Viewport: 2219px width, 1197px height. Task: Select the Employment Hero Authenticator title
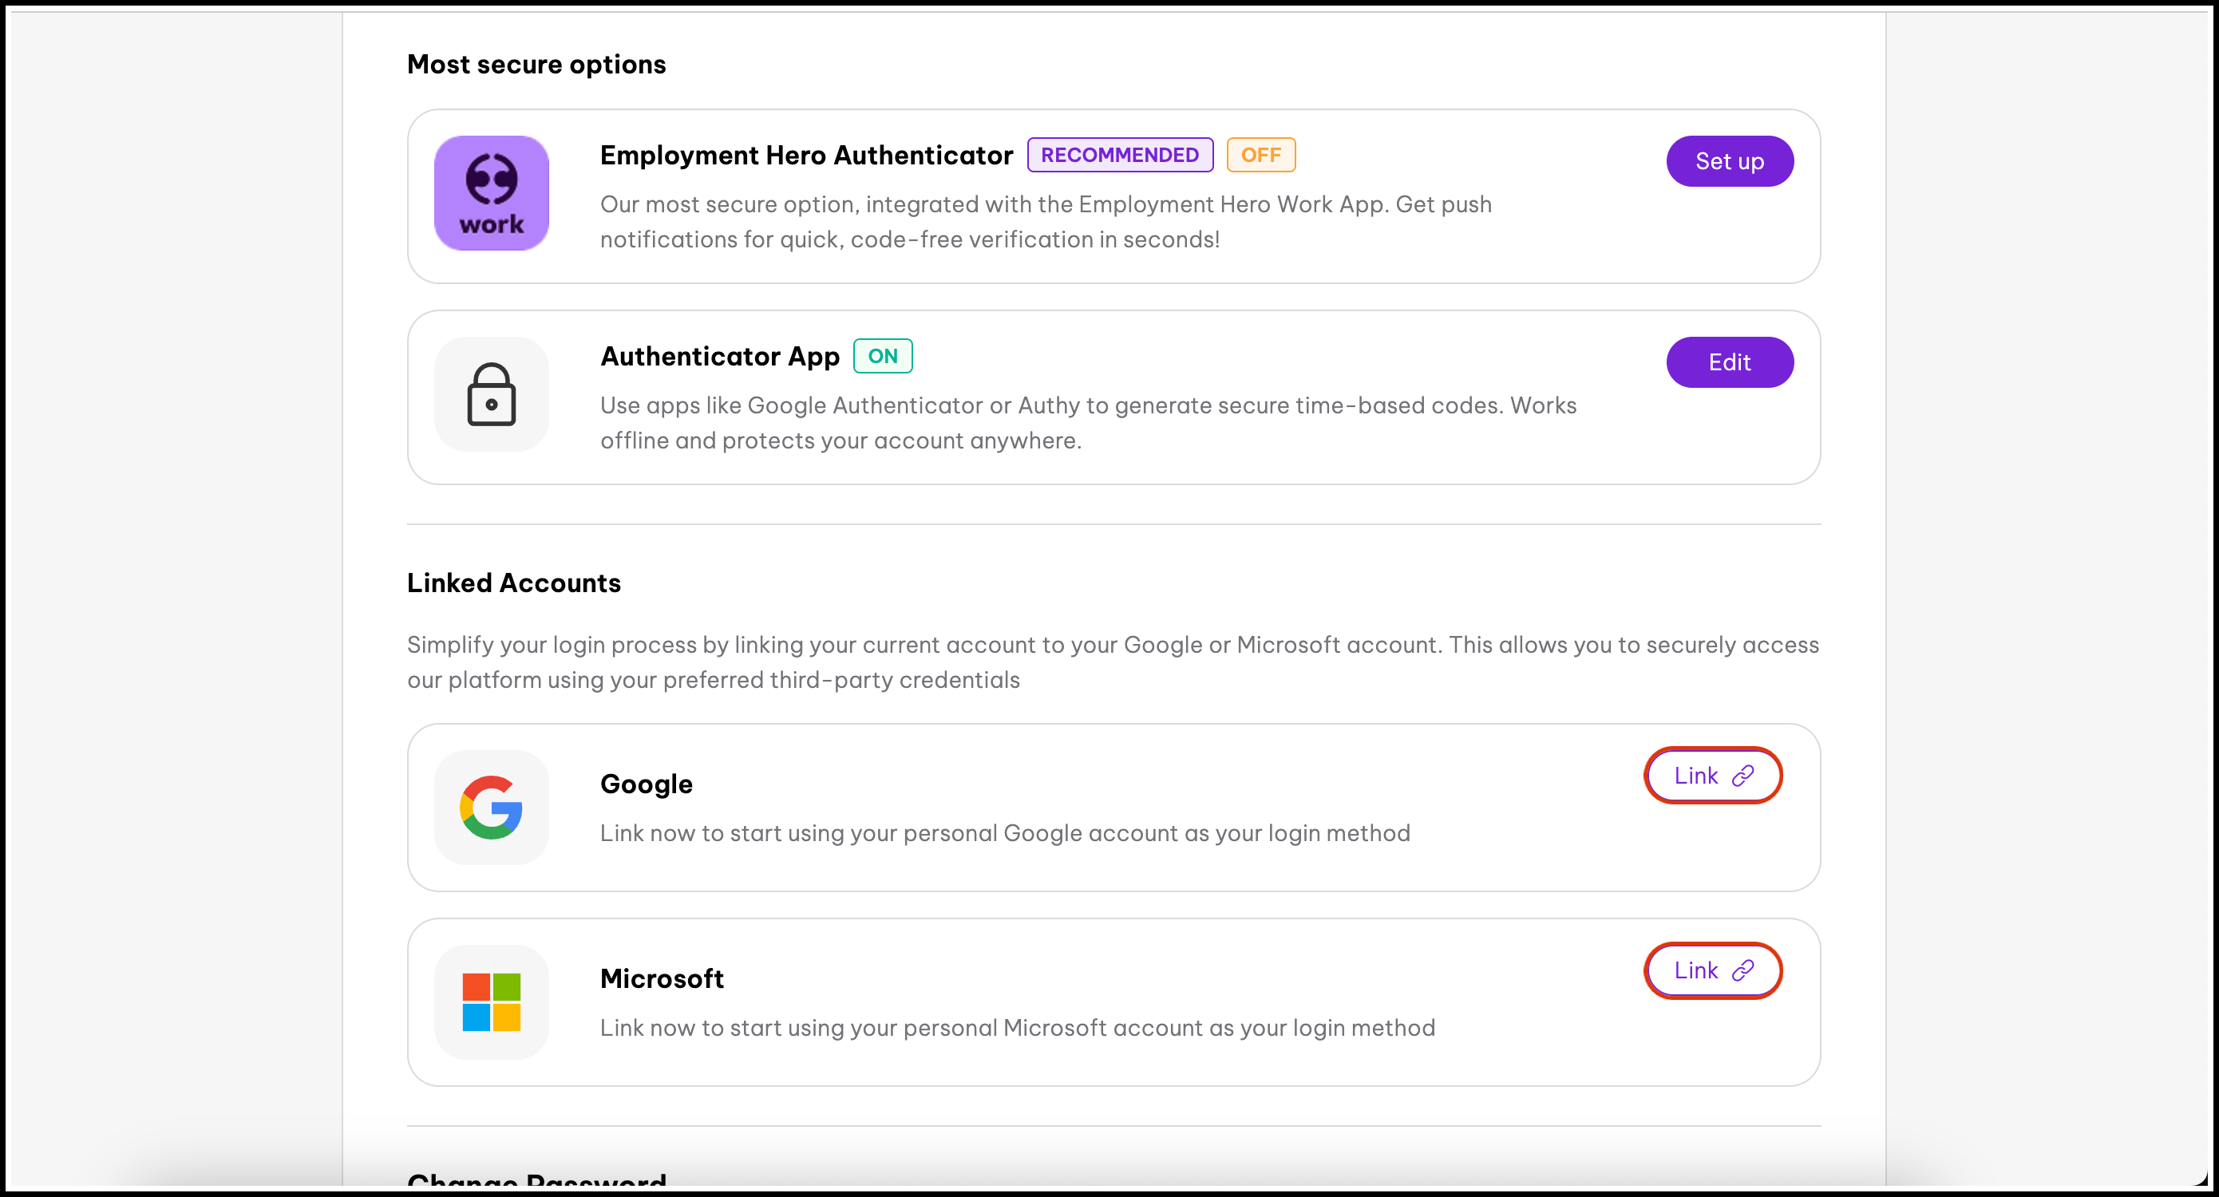pyautogui.click(x=805, y=155)
